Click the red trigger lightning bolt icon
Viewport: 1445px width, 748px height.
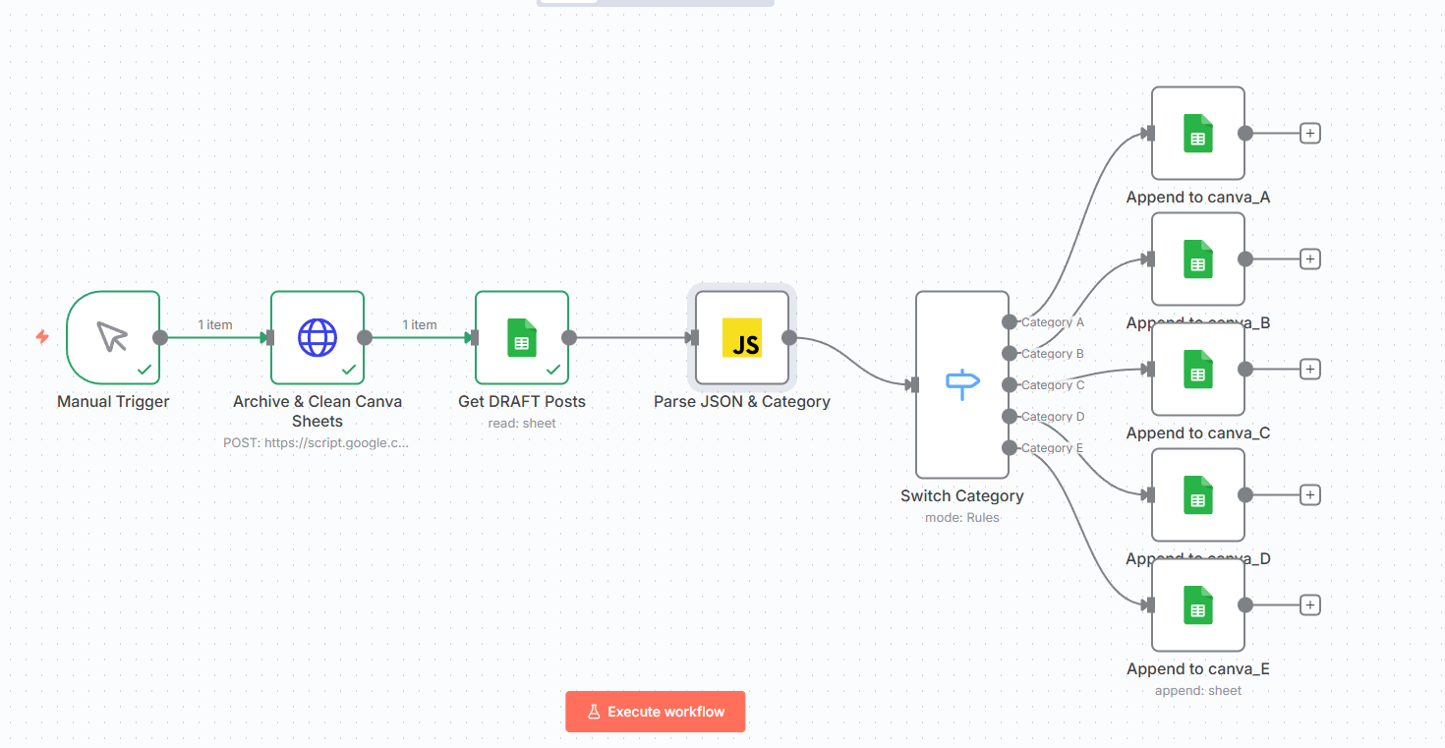[x=42, y=337]
